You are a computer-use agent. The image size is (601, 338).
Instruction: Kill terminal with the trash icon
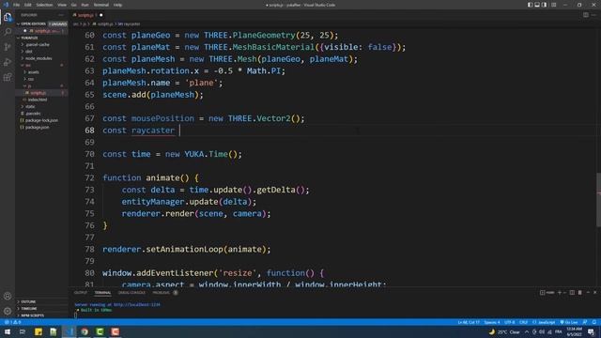pyautogui.click(x=580, y=292)
